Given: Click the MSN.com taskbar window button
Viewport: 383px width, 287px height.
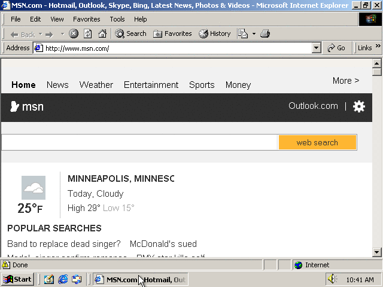Looking at the screenshot, I should coord(140,279).
